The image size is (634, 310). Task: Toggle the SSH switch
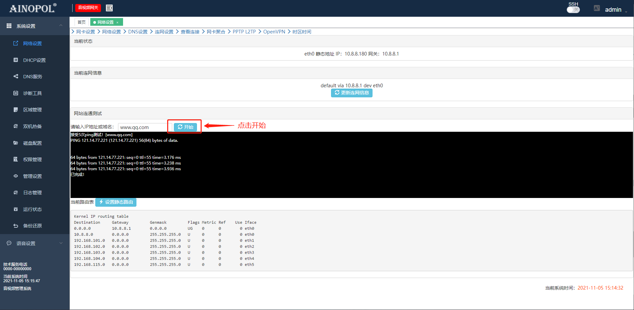(573, 10)
